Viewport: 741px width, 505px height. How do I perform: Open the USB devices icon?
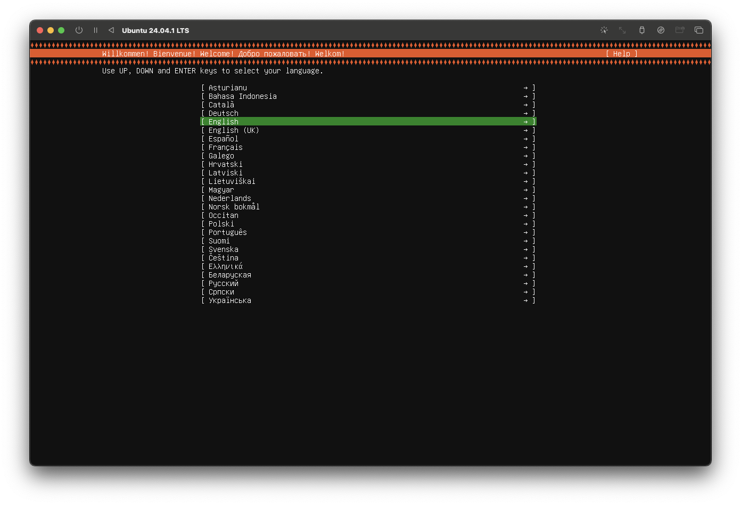[642, 30]
